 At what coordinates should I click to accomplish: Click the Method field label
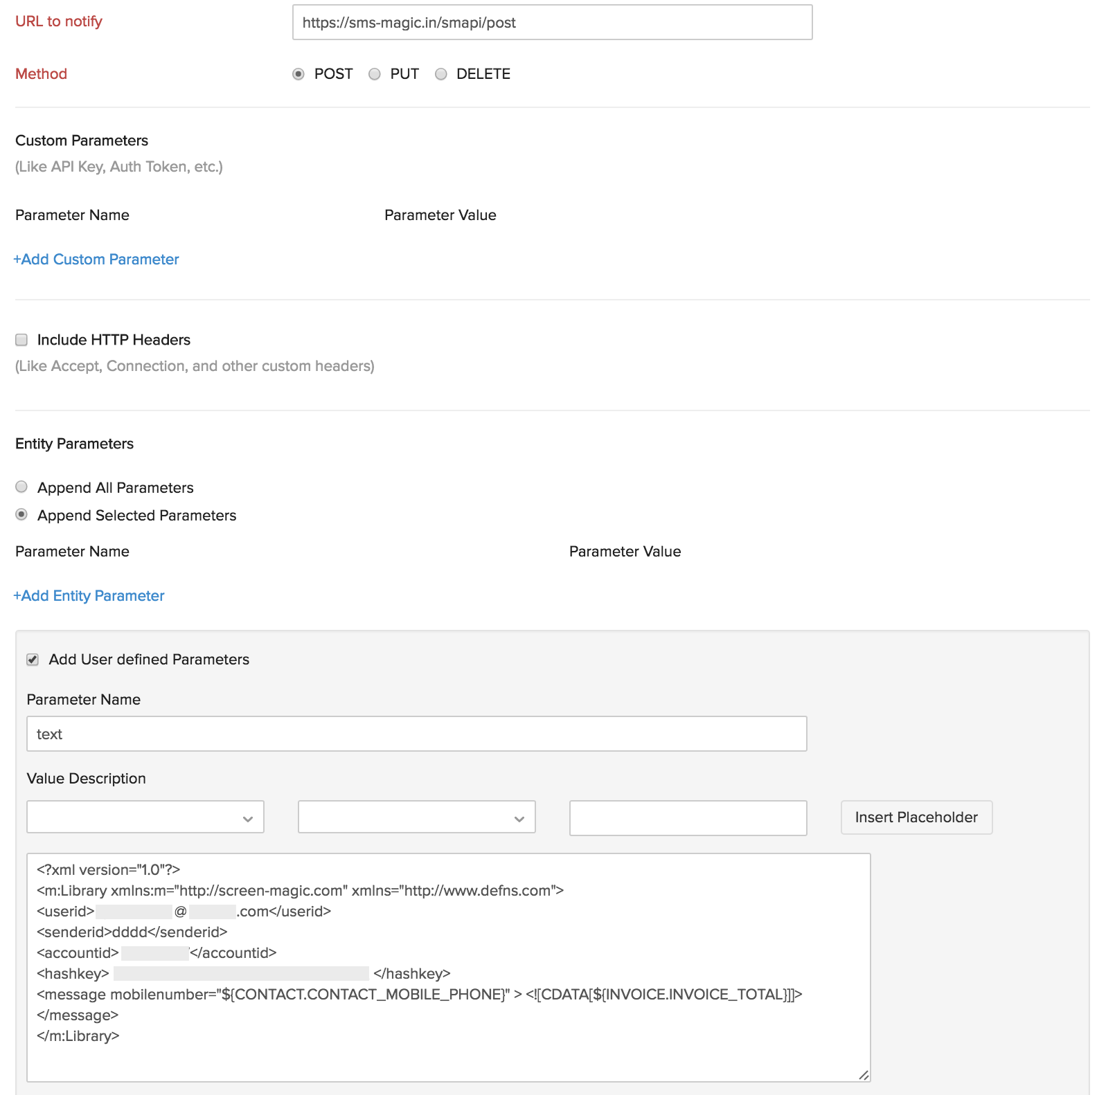pyautogui.click(x=42, y=74)
